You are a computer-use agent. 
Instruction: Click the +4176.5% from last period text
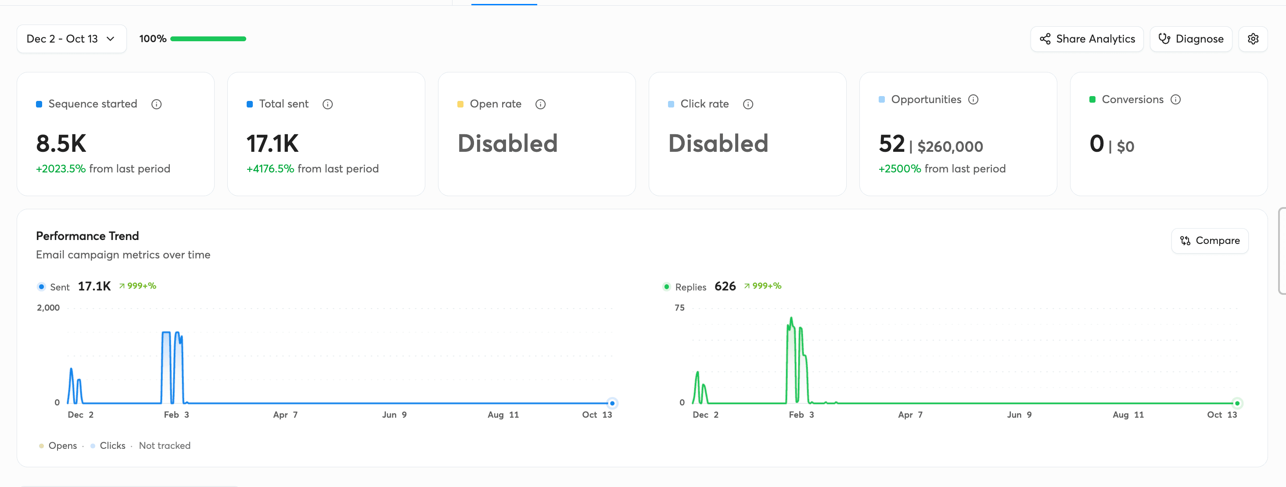coord(313,168)
